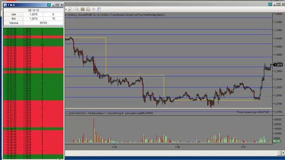
Task: Click the chart scrollbar right arrow
Action: coord(283,153)
